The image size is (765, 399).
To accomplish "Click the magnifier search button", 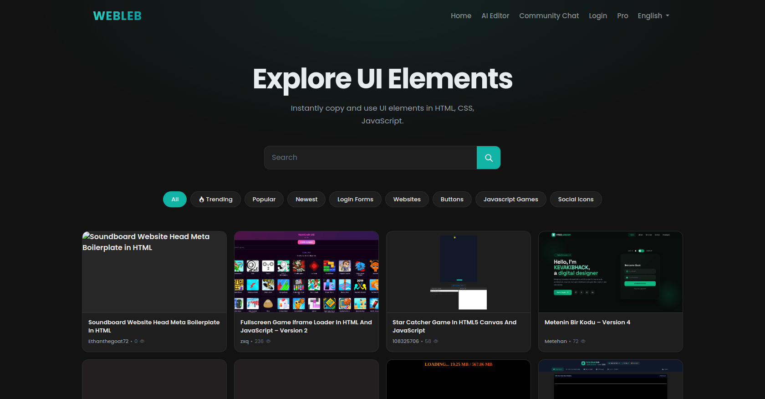I will pyautogui.click(x=489, y=158).
